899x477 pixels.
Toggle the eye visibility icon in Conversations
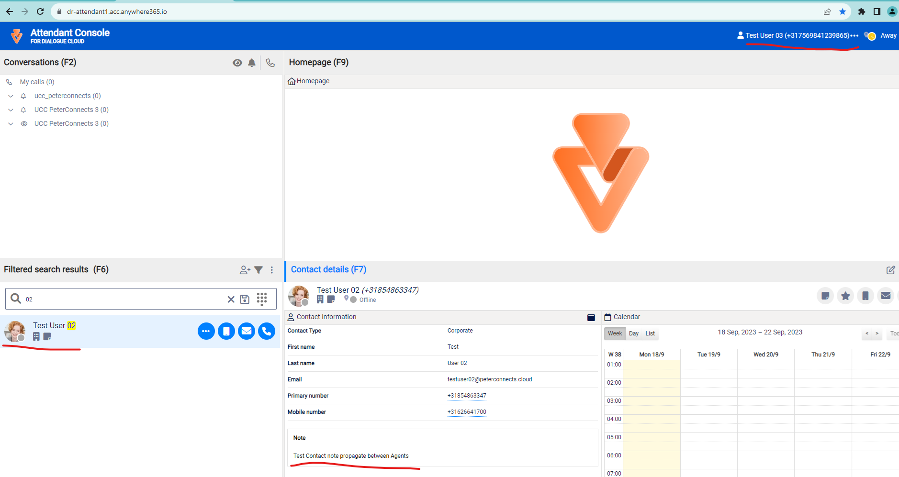coord(237,63)
